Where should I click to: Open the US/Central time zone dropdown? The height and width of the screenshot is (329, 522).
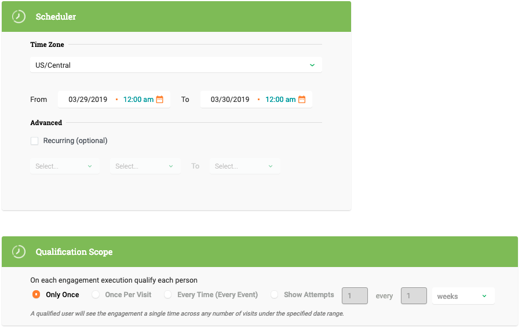(176, 65)
